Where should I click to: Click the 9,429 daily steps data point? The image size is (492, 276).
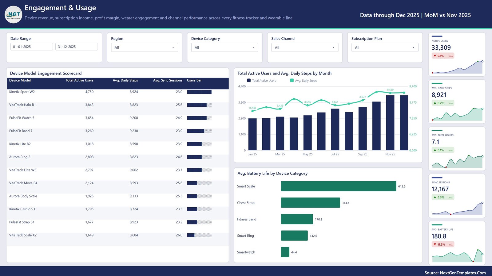(x=390, y=93)
